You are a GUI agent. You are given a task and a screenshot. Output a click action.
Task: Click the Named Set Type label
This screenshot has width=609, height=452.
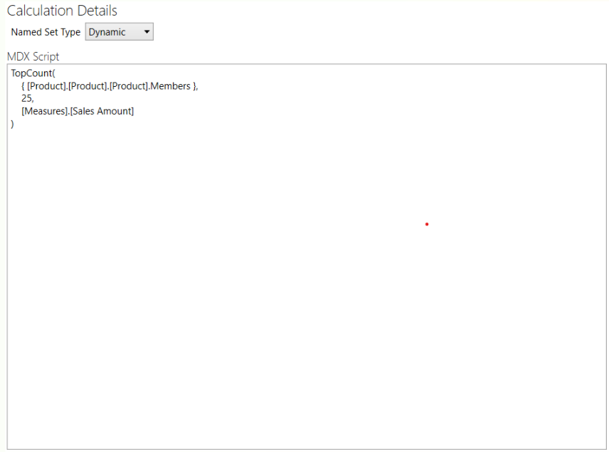[x=45, y=31]
